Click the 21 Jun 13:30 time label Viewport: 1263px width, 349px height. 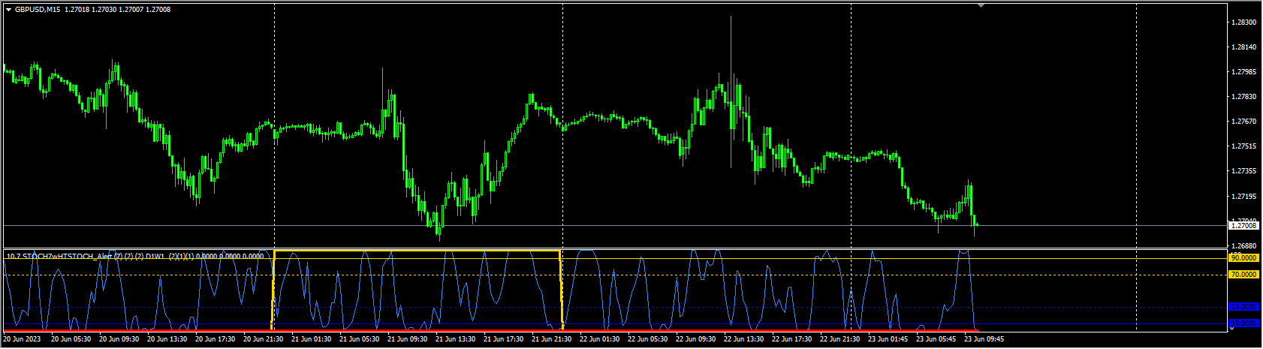click(455, 339)
